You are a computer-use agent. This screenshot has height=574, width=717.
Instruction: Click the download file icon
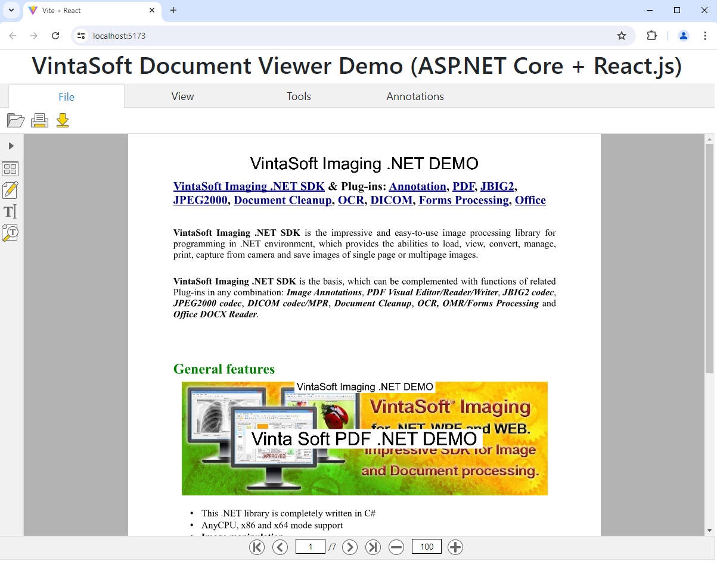tap(63, 121)
